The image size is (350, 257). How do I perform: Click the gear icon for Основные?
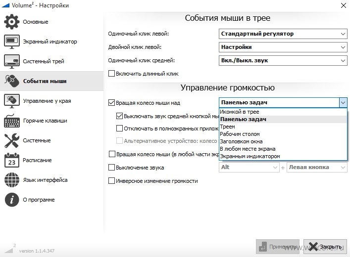pos(11,22)
